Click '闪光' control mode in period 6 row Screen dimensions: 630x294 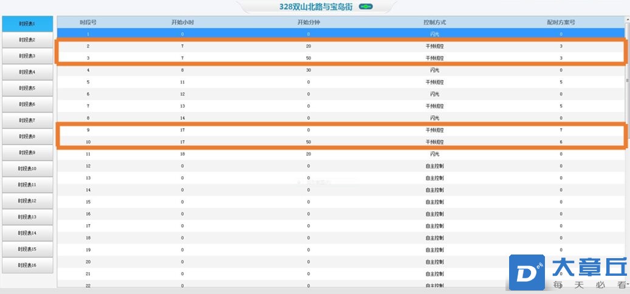(435, 94)
